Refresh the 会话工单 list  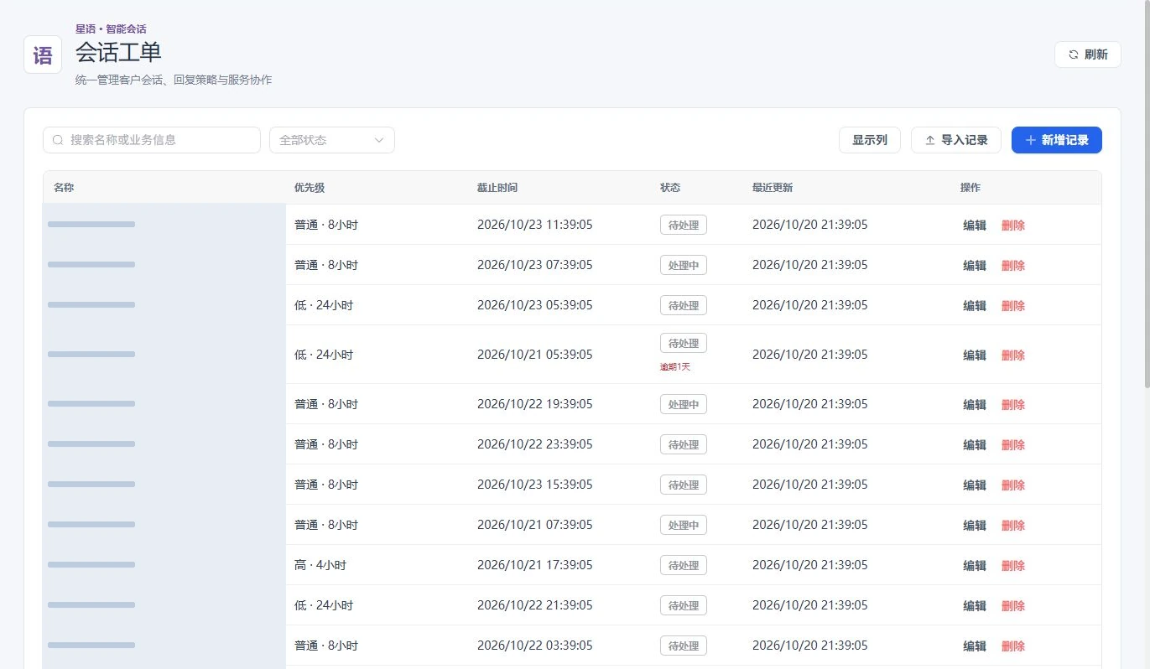1087,54
